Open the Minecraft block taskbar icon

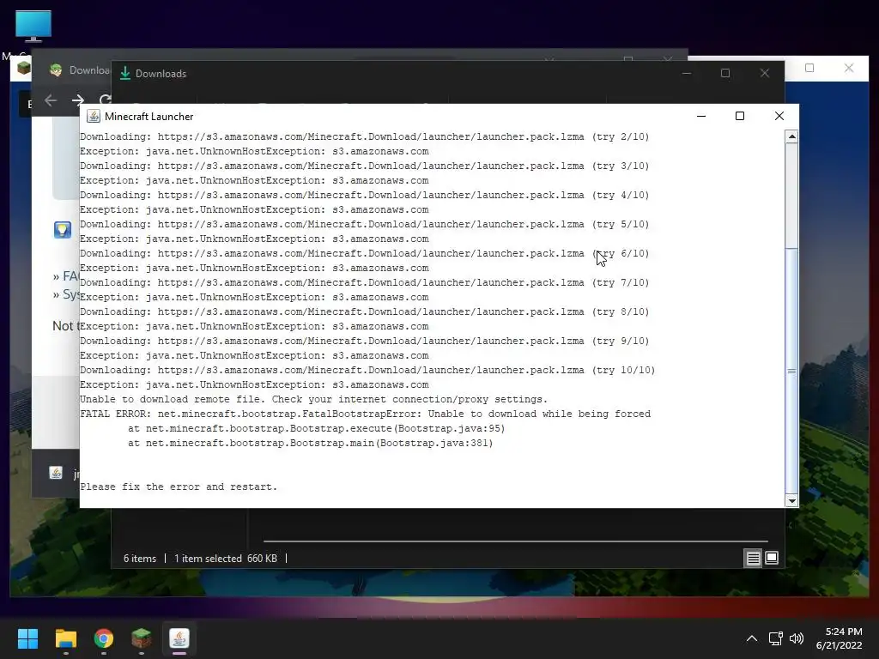tap(142, 638)
